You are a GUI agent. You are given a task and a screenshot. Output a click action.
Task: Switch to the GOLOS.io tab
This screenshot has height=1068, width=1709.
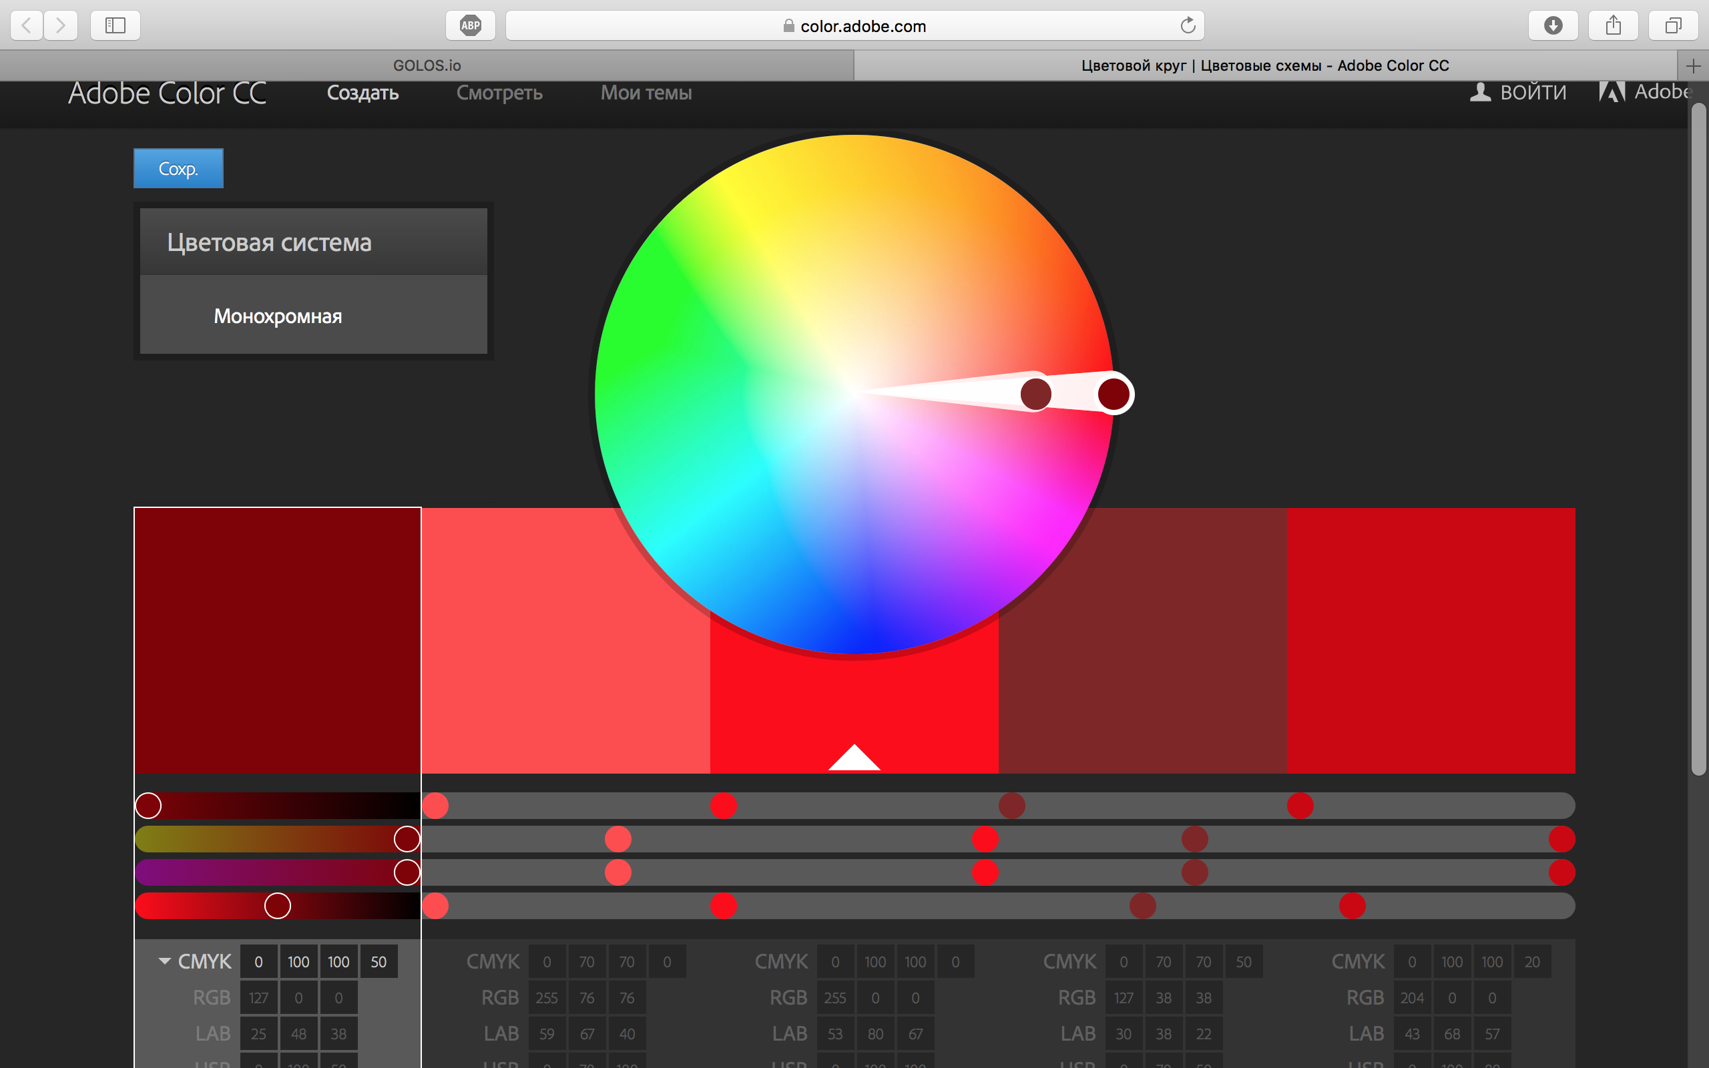(x=427, y=65)
